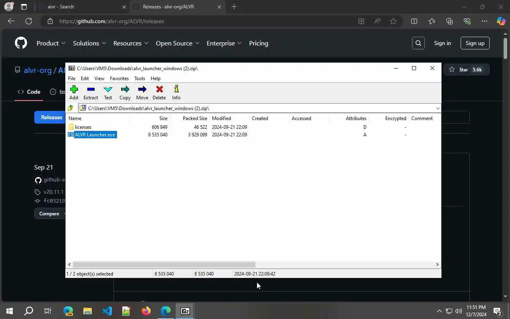Open Visual Studio Code from taskbar

(107, 311)
